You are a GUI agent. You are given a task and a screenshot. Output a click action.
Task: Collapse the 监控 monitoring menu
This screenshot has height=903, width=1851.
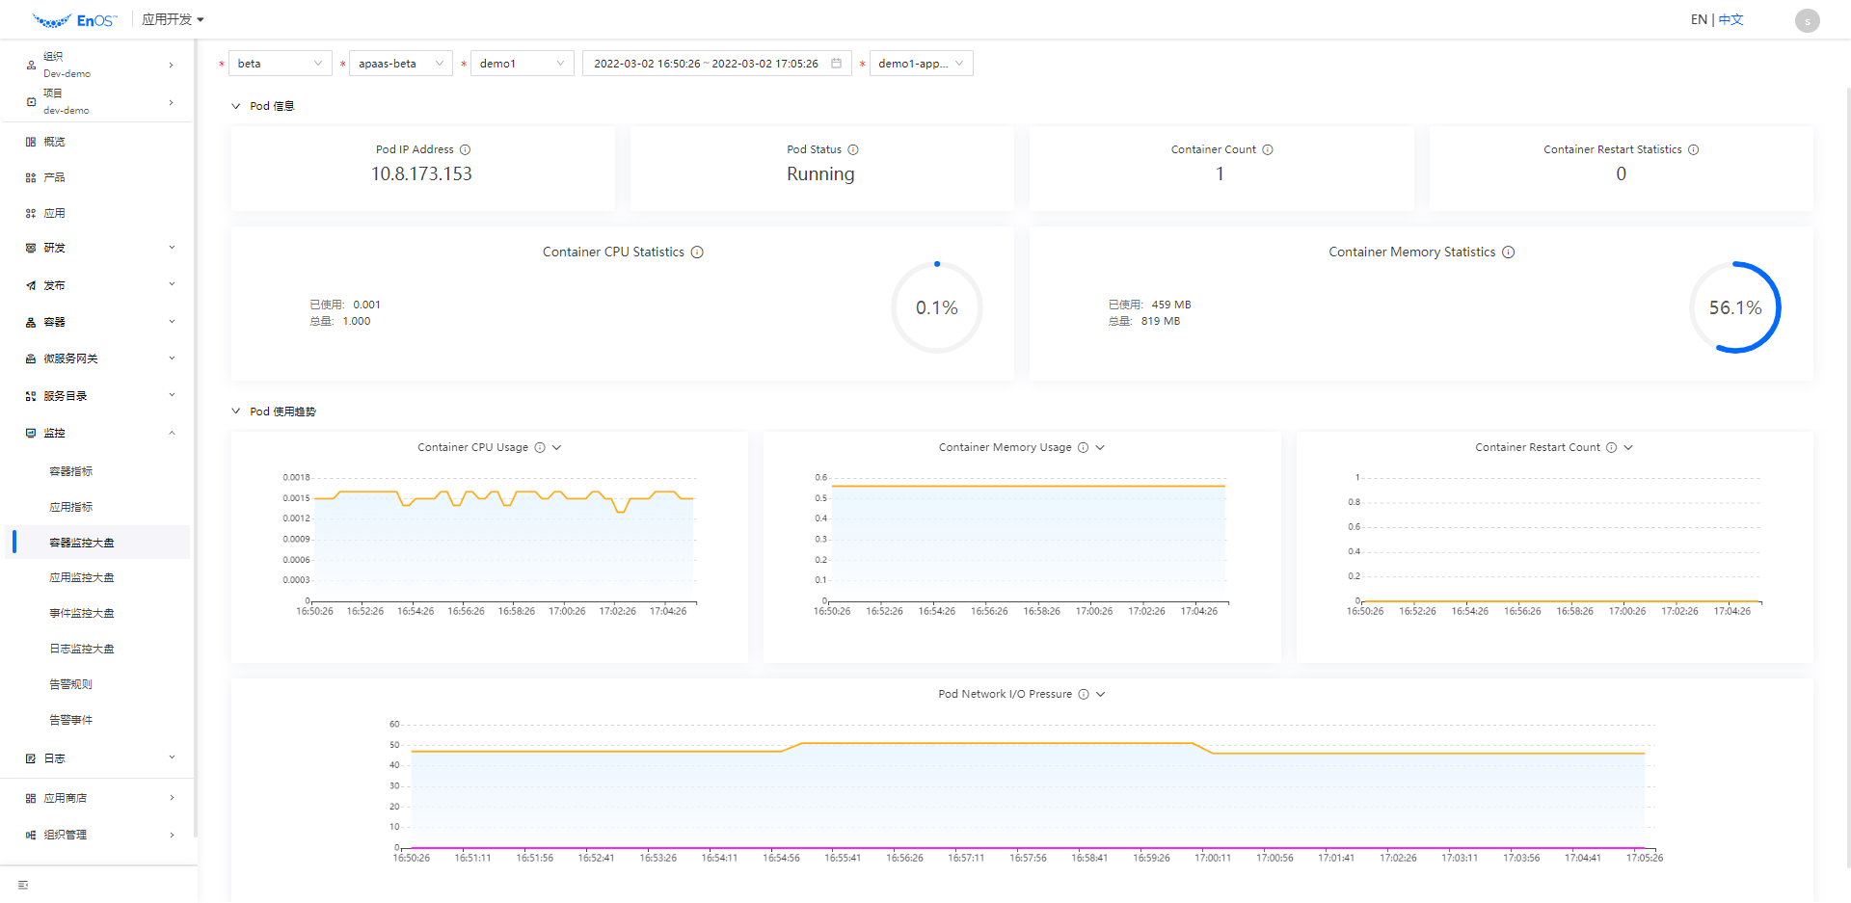(172, 433)
